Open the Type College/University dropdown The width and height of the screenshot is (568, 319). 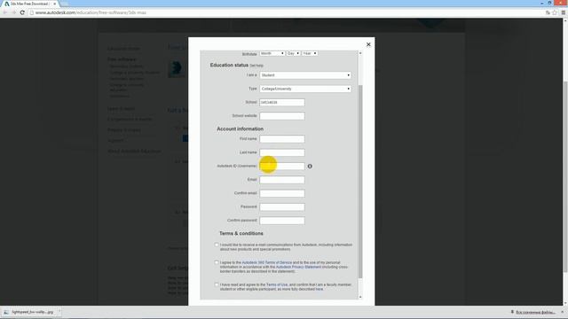click(x=305, y=89)
